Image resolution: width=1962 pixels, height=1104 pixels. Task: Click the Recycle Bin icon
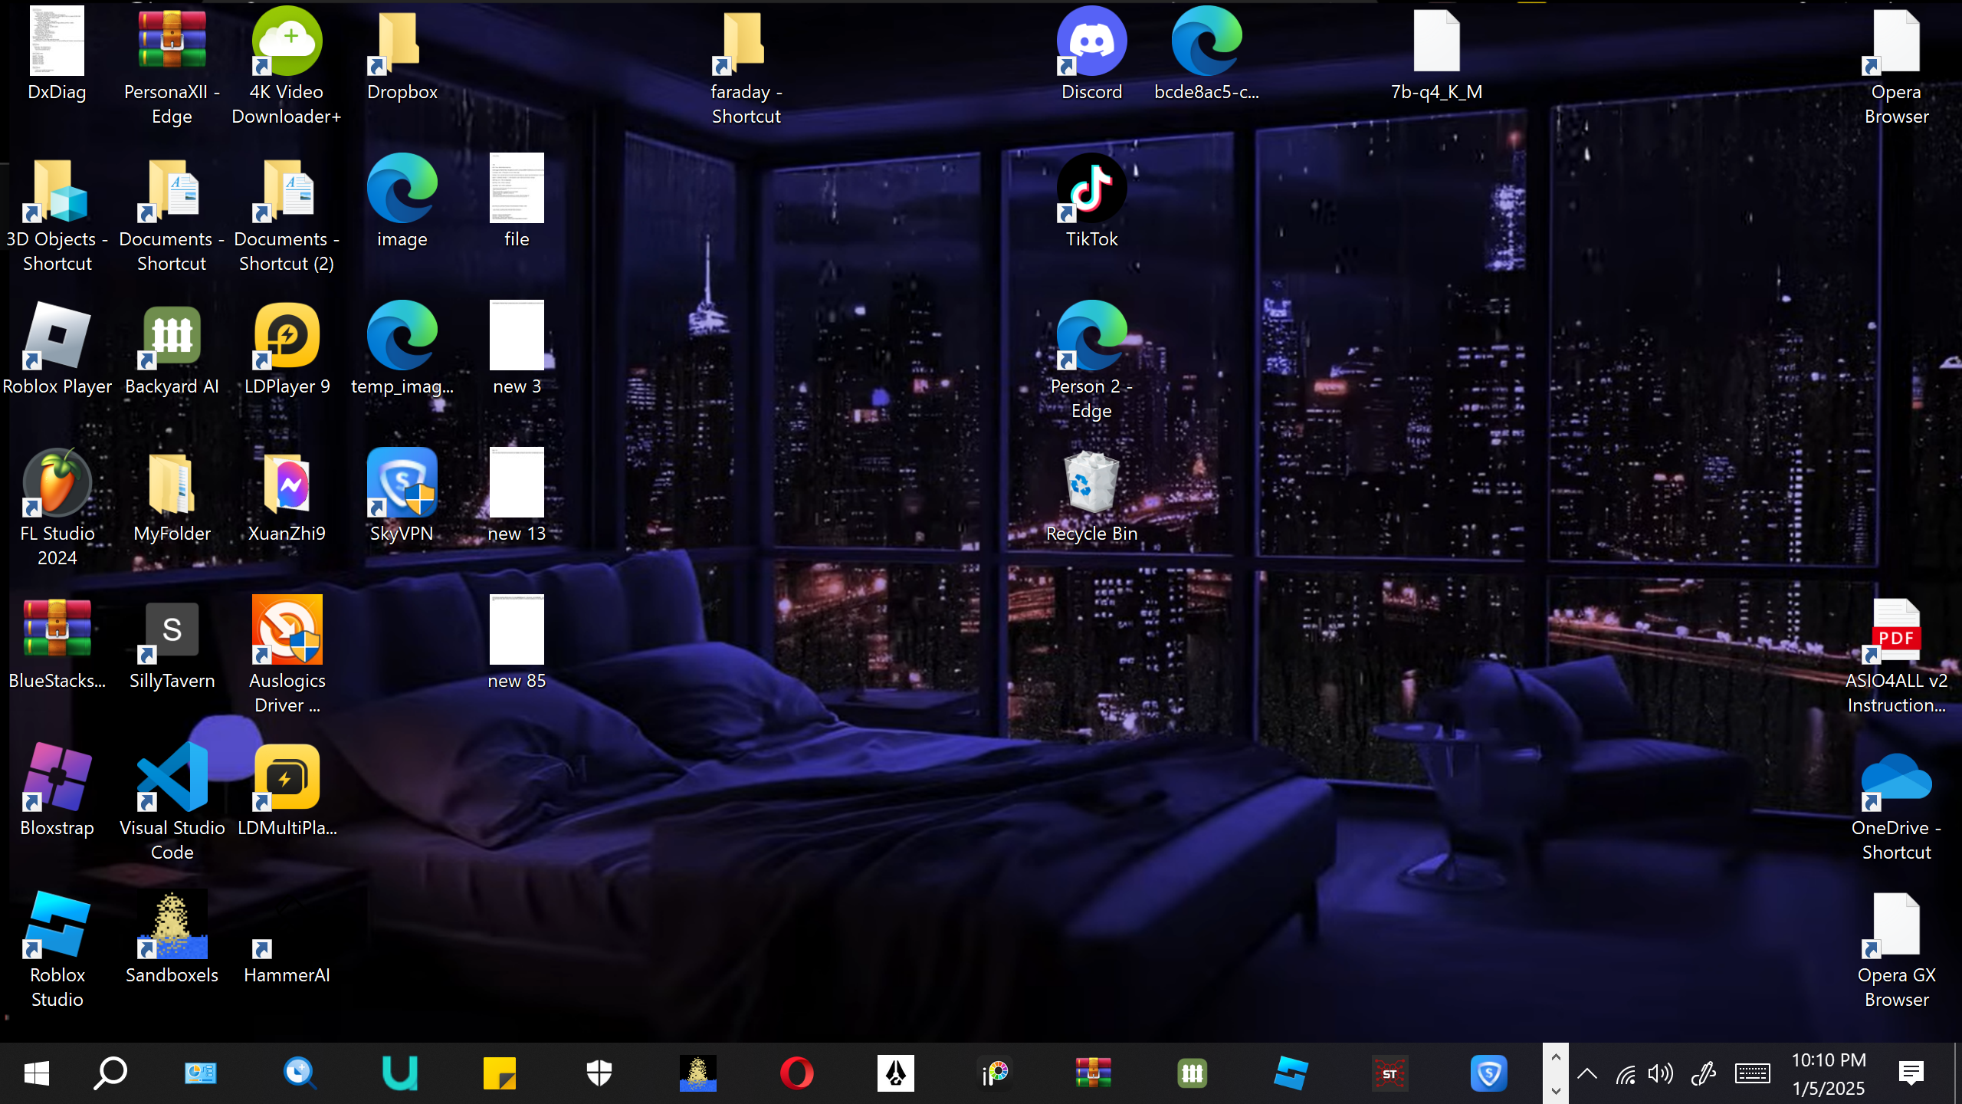coord(1091,483)
